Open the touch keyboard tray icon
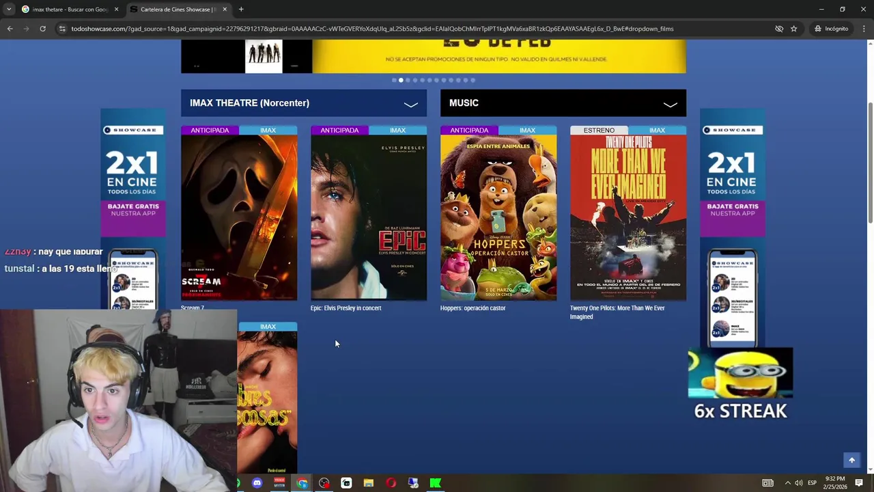 (768, 483)
